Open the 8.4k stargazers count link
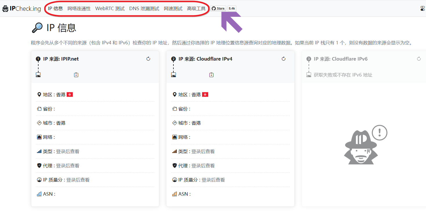Image resolution: width=426 pixels, height=211 pixels. (232, 8)
